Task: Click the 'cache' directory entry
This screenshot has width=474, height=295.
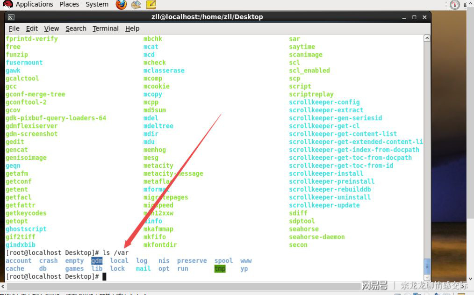Action: 15,268
